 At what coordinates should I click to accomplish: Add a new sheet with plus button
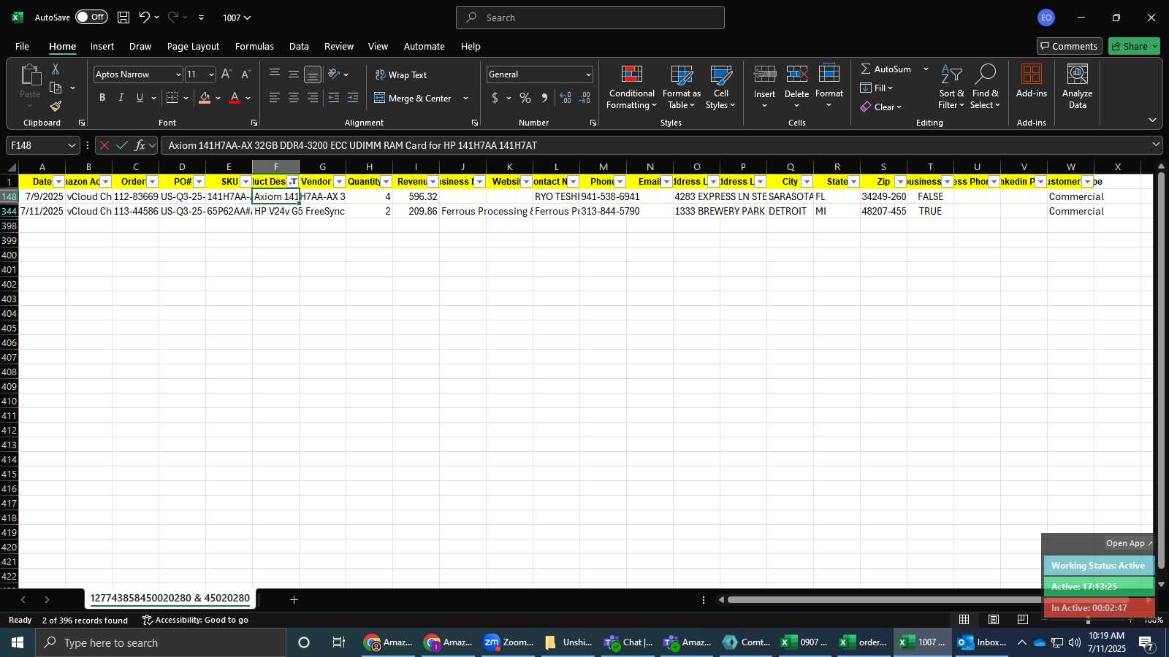point(294,600)
